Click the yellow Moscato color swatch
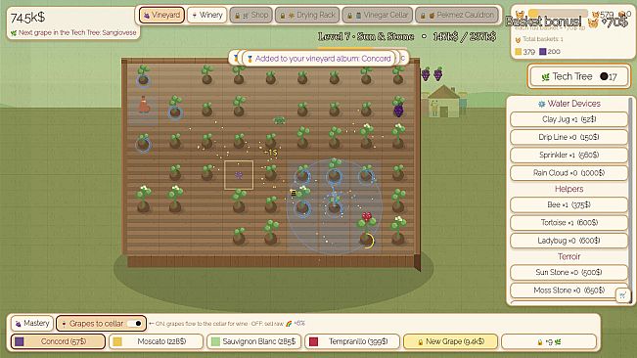Image resolution: width=637 pixels, height=358 pixels. point(117,341)
